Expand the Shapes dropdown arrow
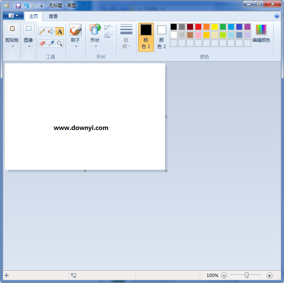 click(x=96, y=46)
